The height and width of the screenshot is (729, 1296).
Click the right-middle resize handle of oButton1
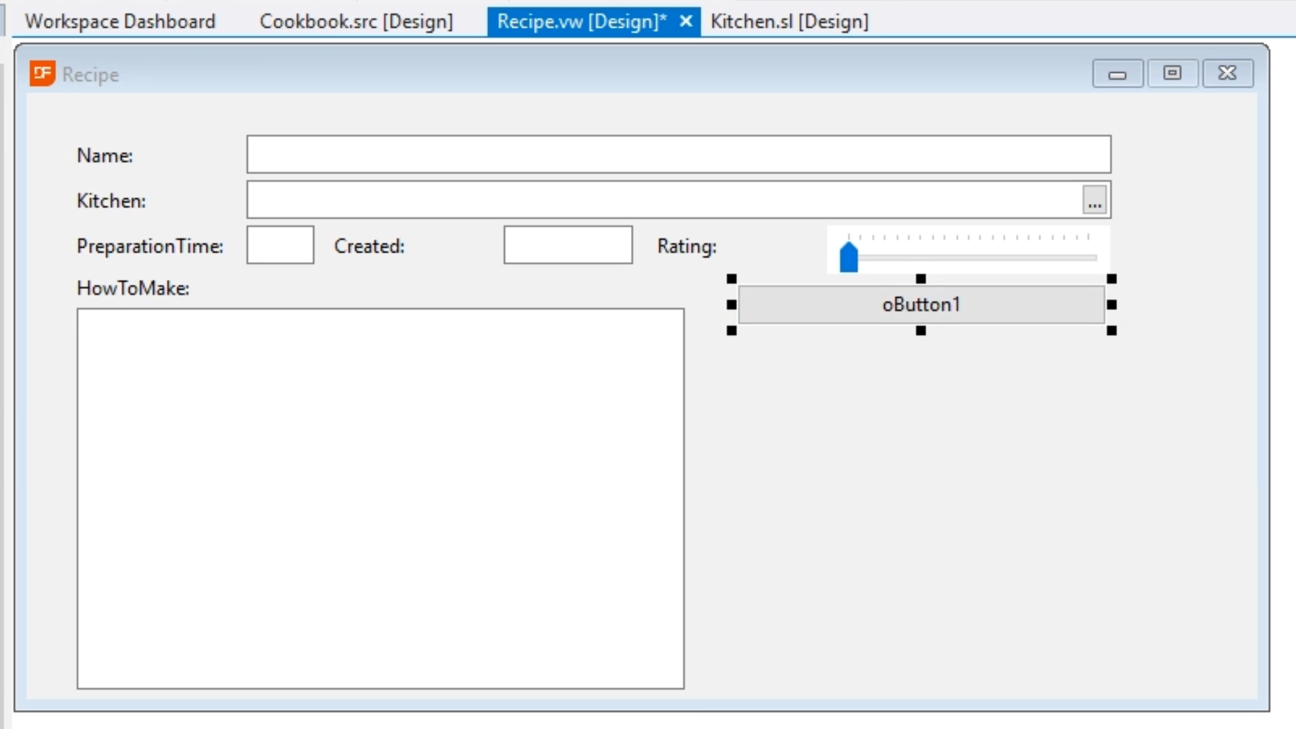tap(1112, 304)
